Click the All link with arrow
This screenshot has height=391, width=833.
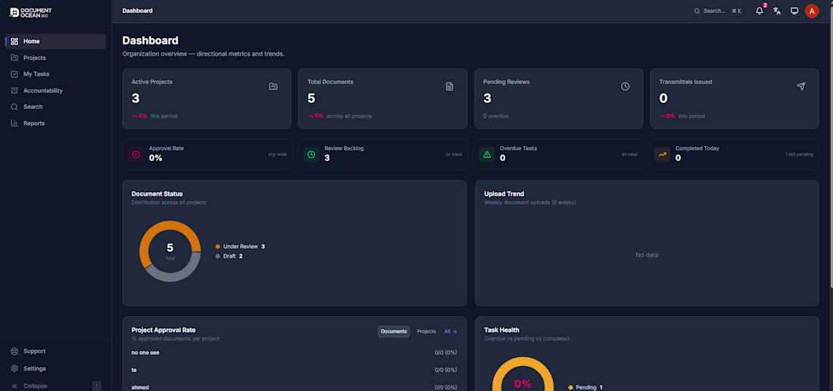point(451,331)
